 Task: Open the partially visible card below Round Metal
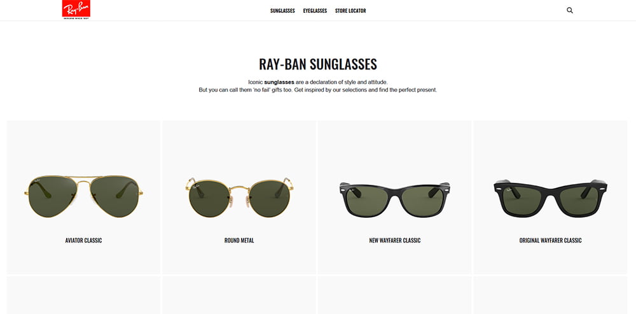(239, 296)
